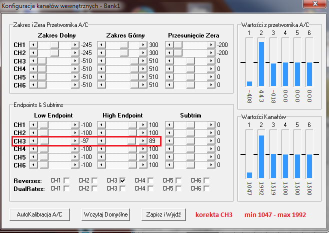
Task: Enable the CH1 Reverses checkbox
Action: [x=66, y=180]
